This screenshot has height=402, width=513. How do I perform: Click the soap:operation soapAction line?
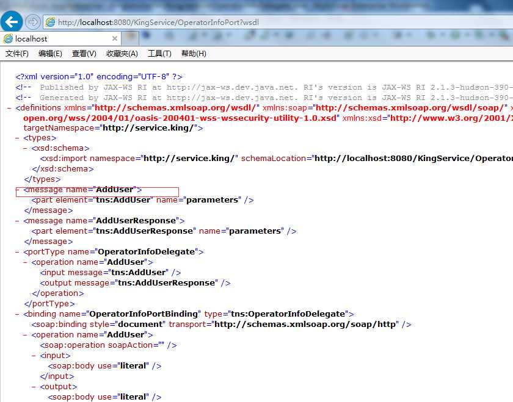point(108,345)
